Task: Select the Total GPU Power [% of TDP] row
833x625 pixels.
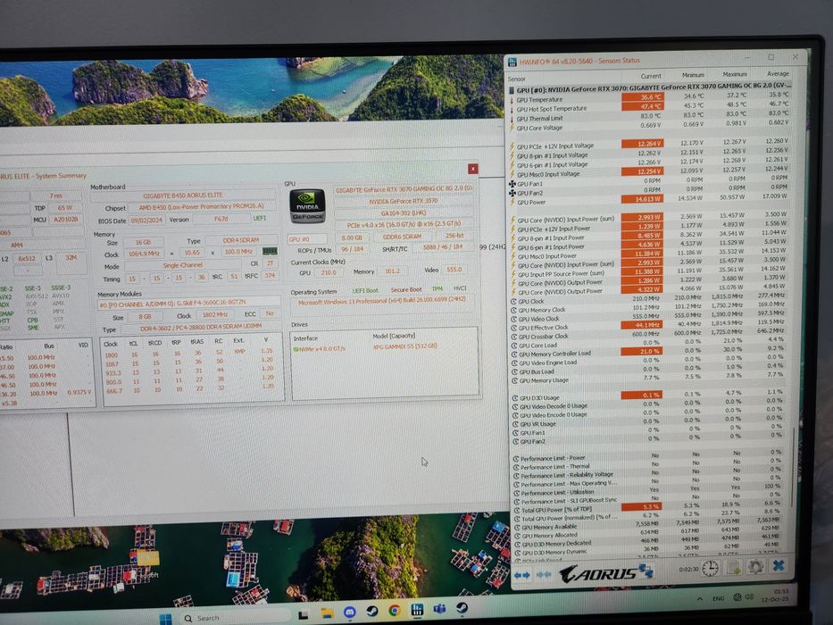Action: click(x=649, y=508)
